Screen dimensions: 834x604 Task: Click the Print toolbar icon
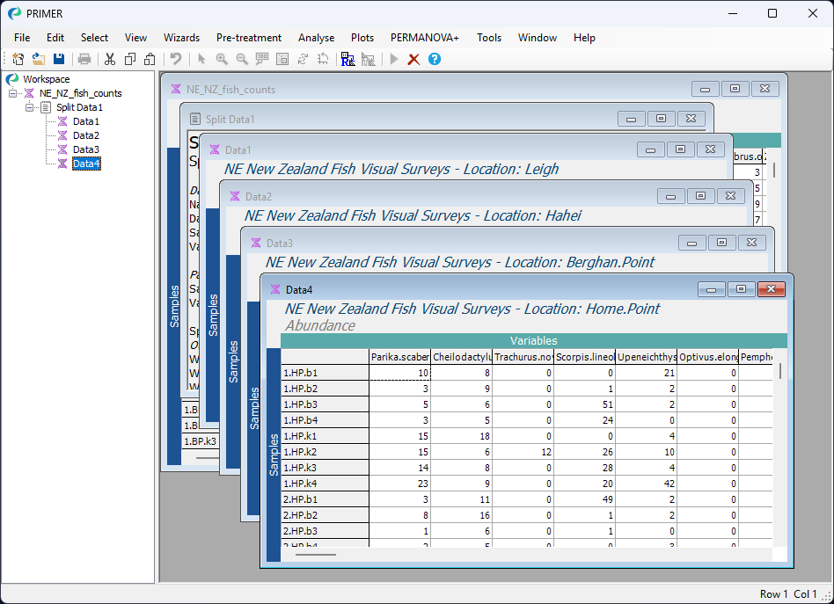click(84, 59)
